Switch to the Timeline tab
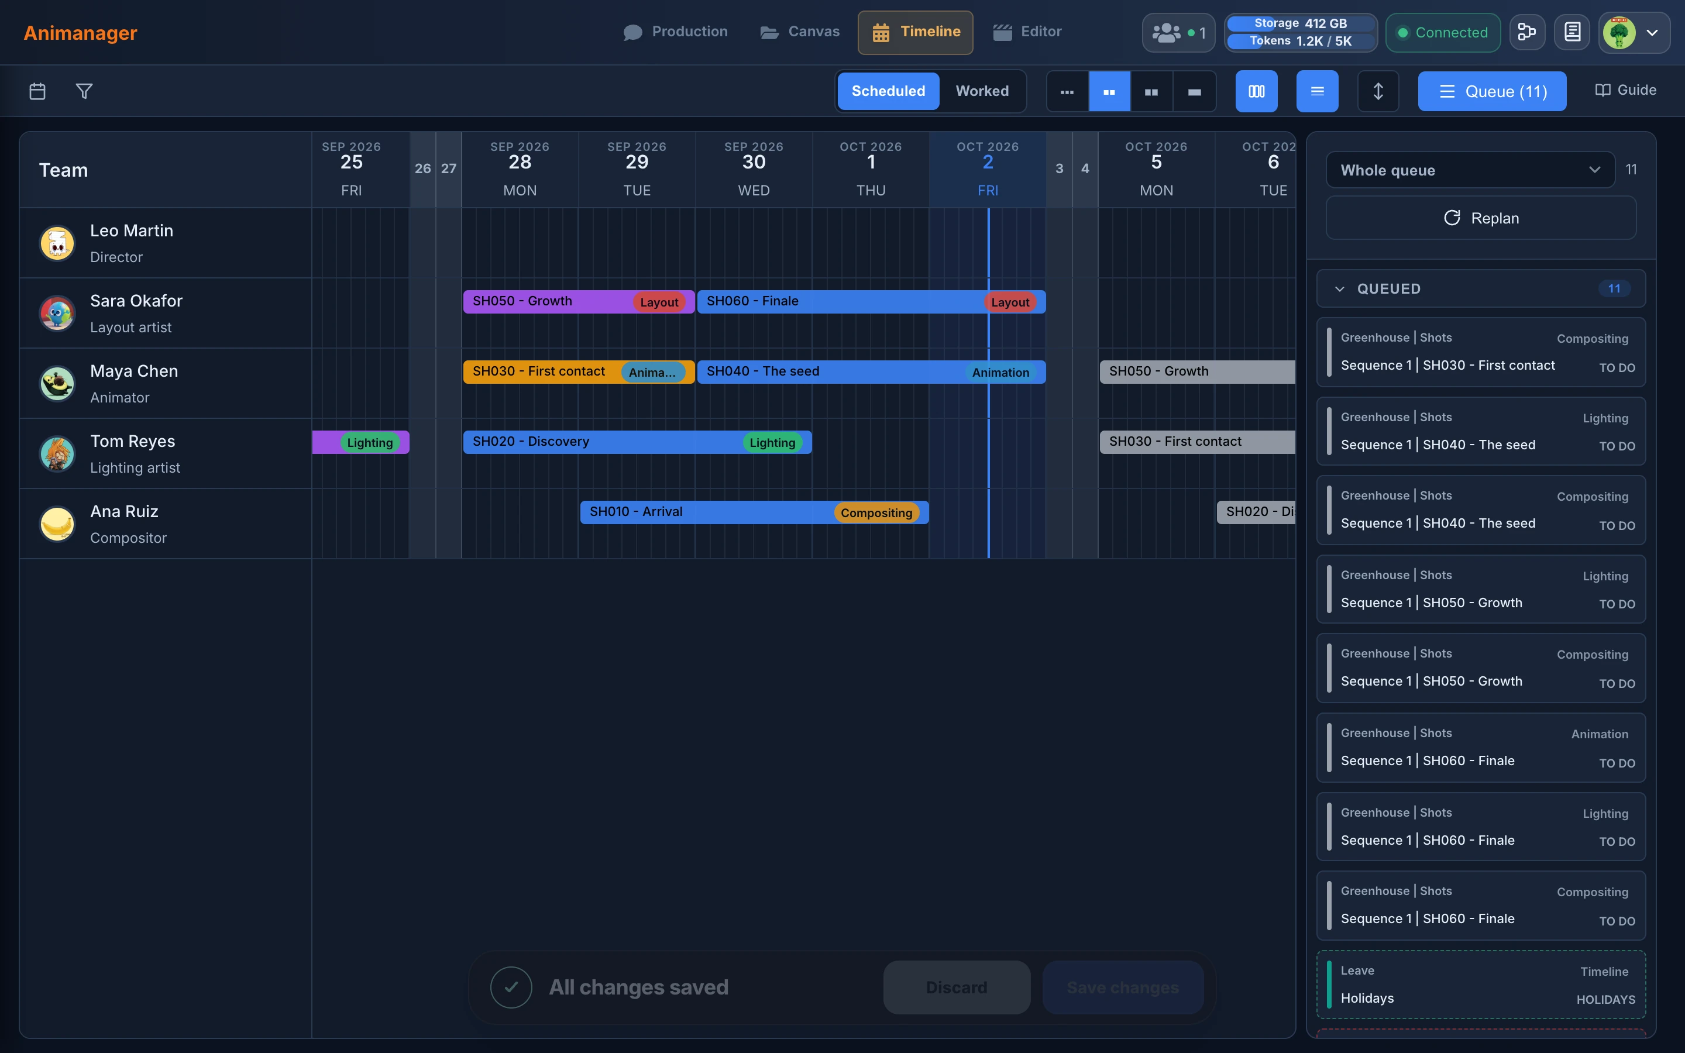This screenshot has height=1053, width=1685. click(915, 32)
